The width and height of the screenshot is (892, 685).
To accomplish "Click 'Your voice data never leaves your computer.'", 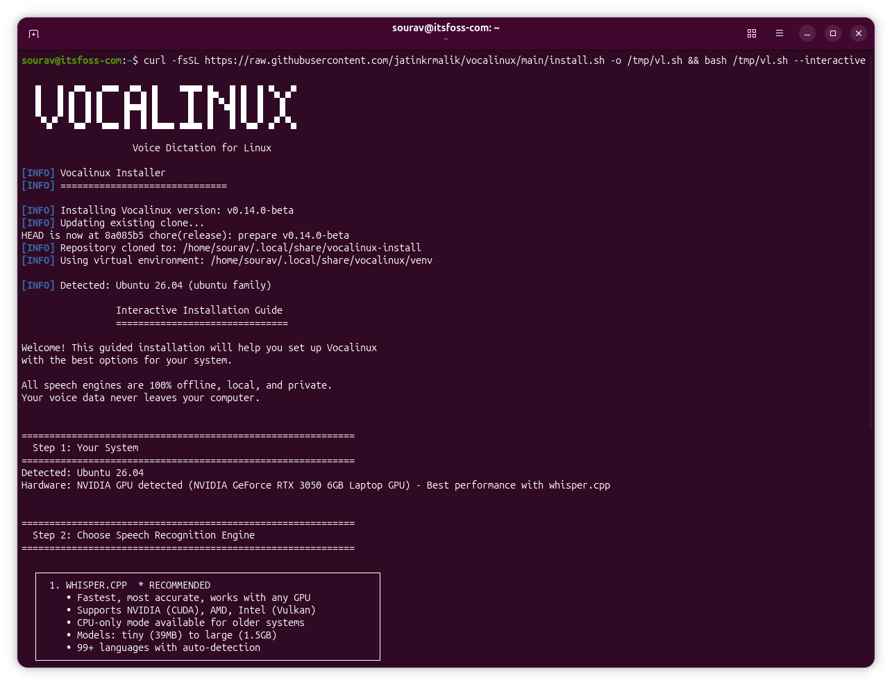I will pos(141,398).
